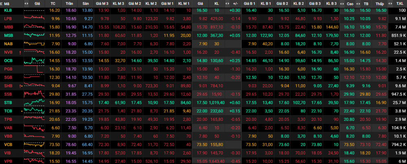Select the SHB stock code

(9, 86)
